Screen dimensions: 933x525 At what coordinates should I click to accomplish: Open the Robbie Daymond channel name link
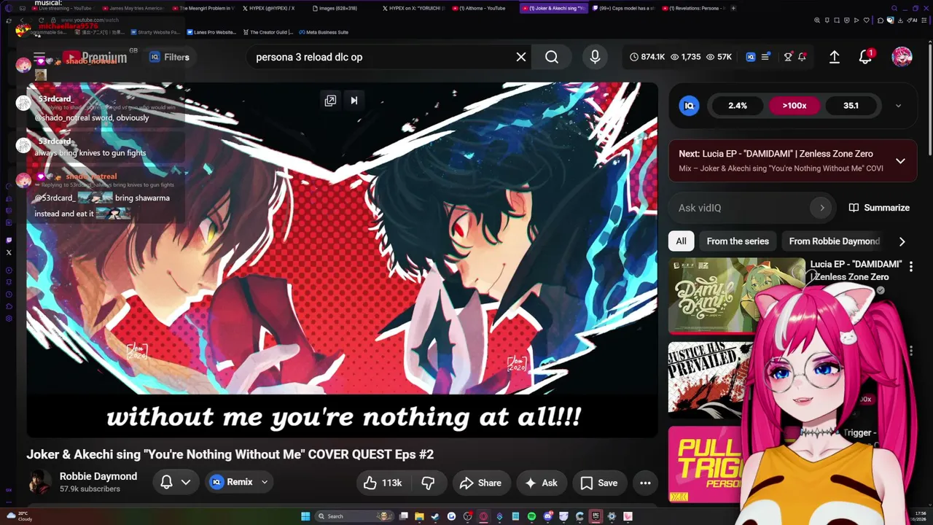[x=98, y=476]
